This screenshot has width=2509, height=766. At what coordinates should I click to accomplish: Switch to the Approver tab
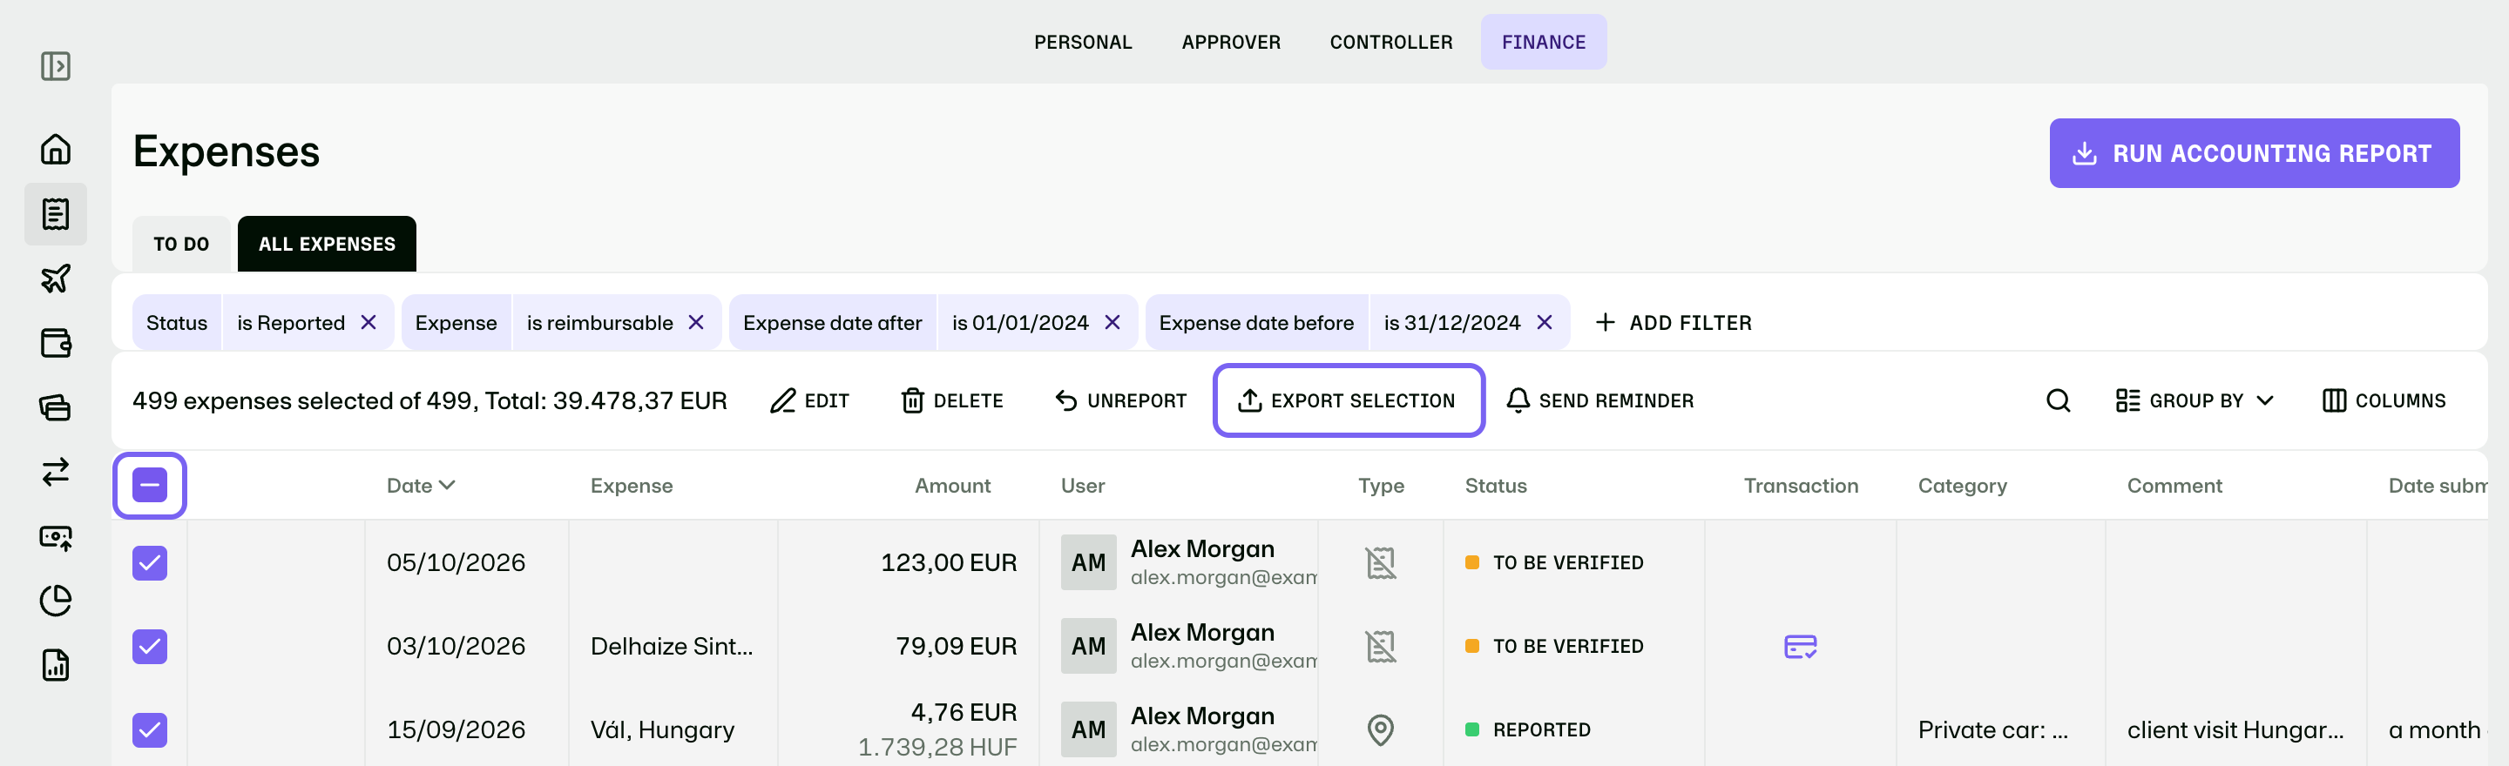pos(1230,42)
